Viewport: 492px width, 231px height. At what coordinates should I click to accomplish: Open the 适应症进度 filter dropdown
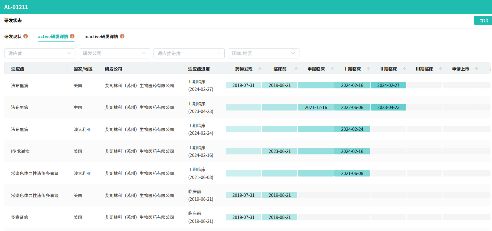[x=189, y=54]
